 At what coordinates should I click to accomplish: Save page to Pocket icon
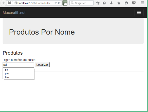coord(134,3)
